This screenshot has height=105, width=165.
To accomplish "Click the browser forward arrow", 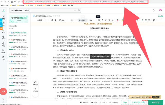I will 5,2.
